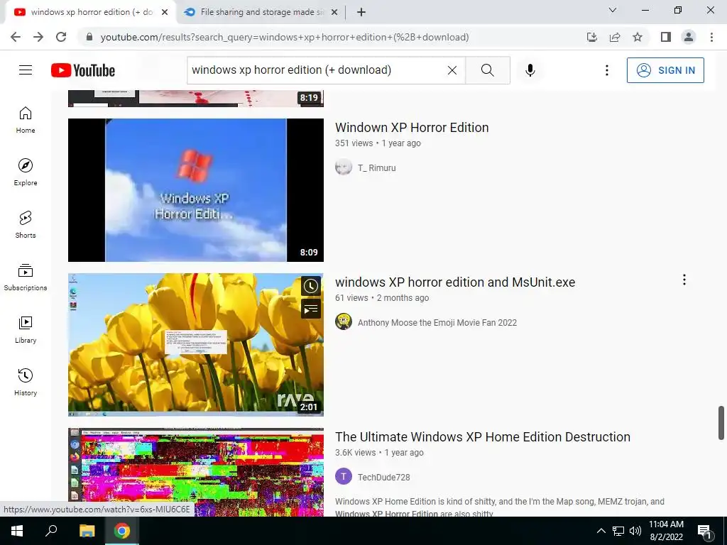Click the page vertical scrollbar thumb
727x545 pixels.
click(721, 423)
